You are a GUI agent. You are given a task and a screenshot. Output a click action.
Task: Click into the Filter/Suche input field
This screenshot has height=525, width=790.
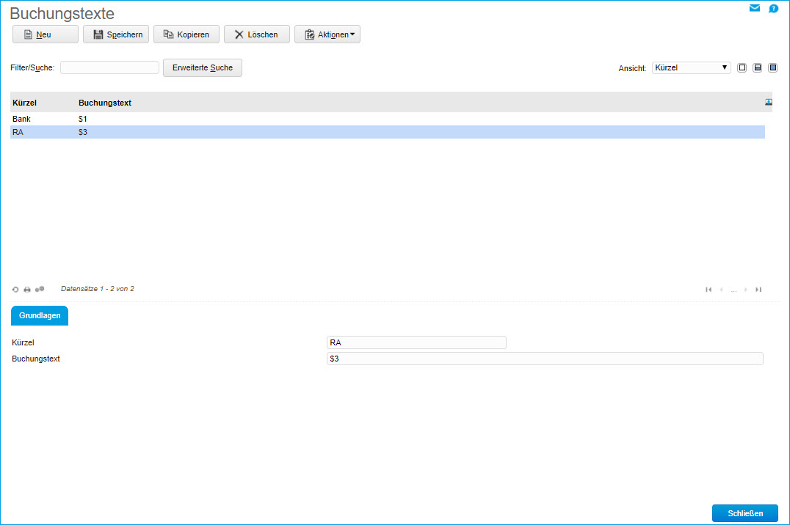click(x=109, y=67)
